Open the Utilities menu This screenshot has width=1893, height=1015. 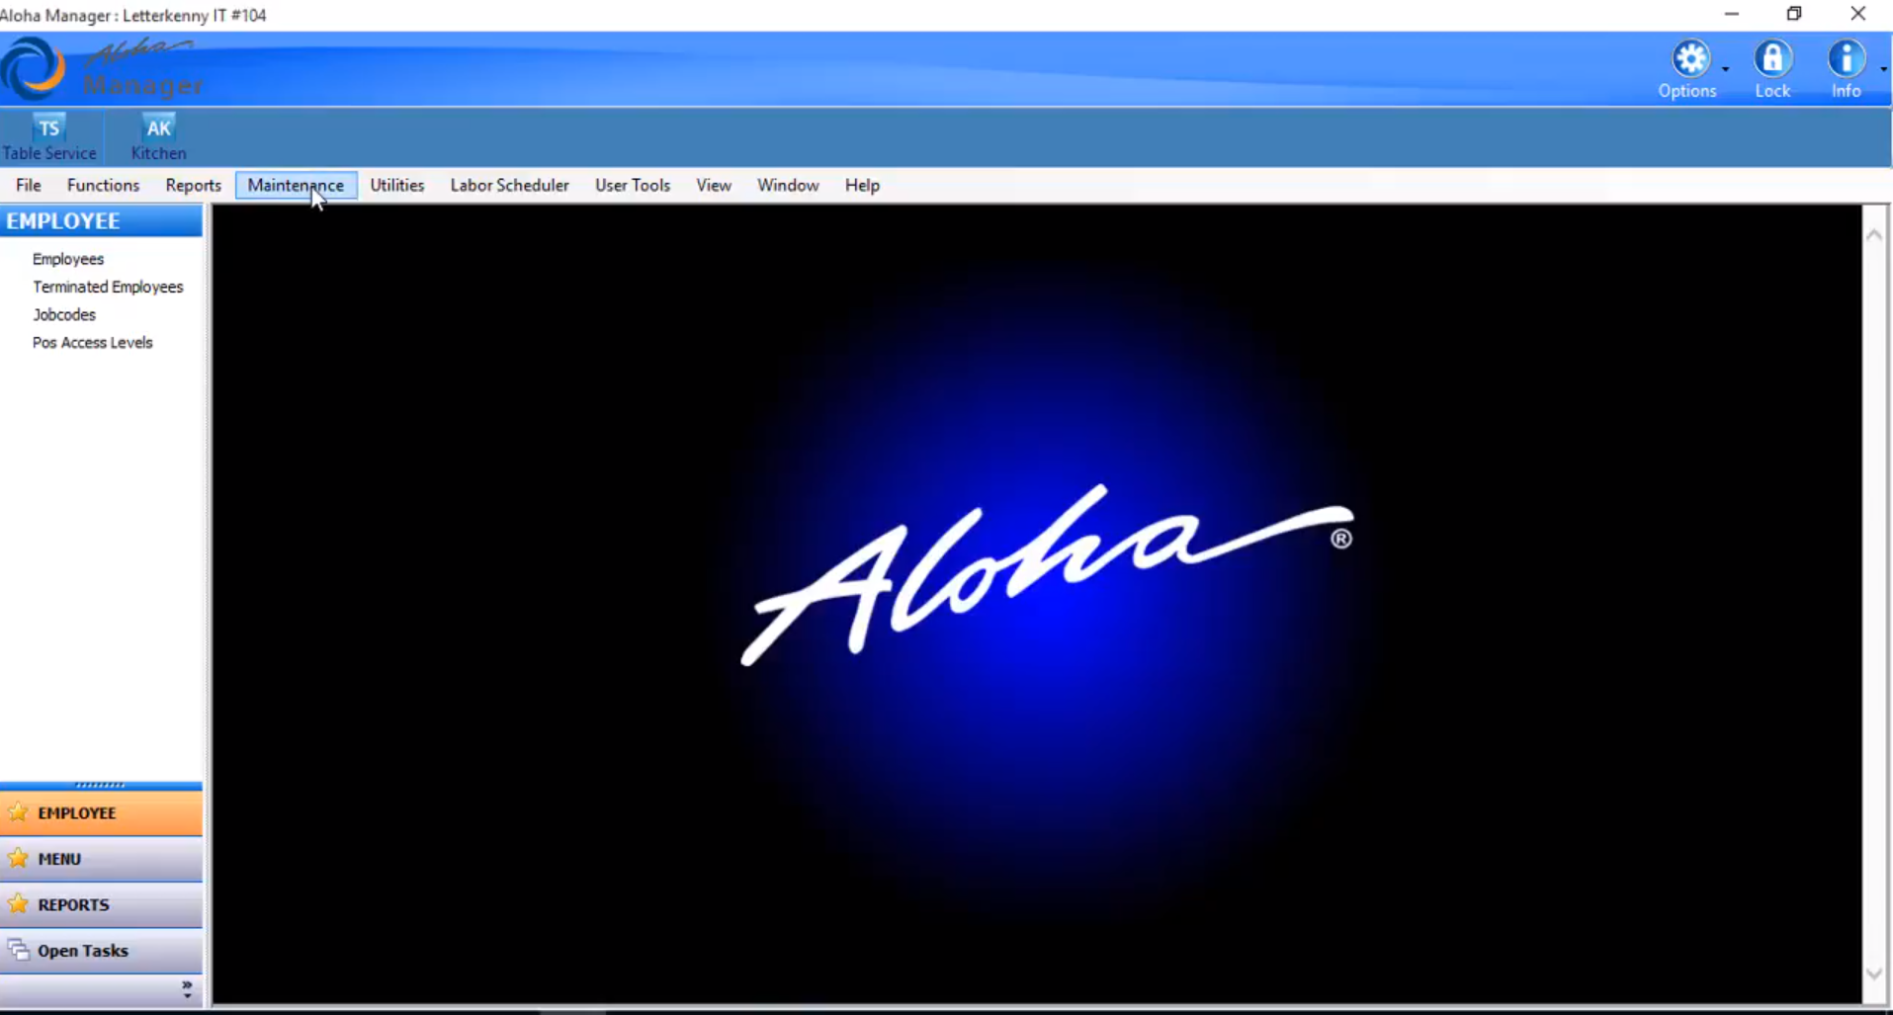396,185
